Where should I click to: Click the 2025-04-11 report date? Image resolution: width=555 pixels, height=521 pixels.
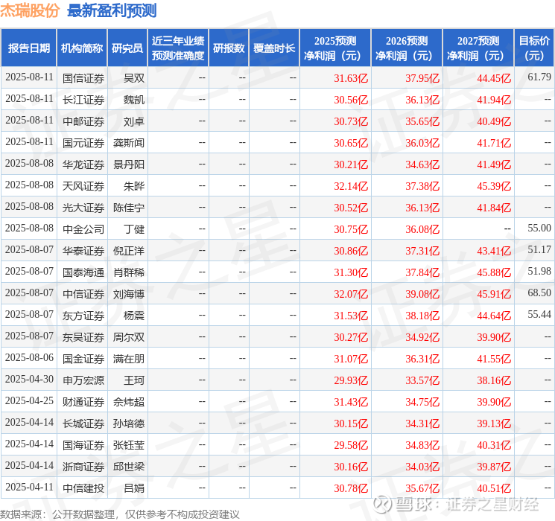click(x=29, y=487)
